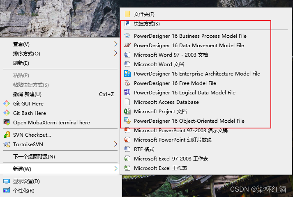Screen dimensions: 293x197
Task: Click the Business Process Model File icon
Action: coord(127,36)
